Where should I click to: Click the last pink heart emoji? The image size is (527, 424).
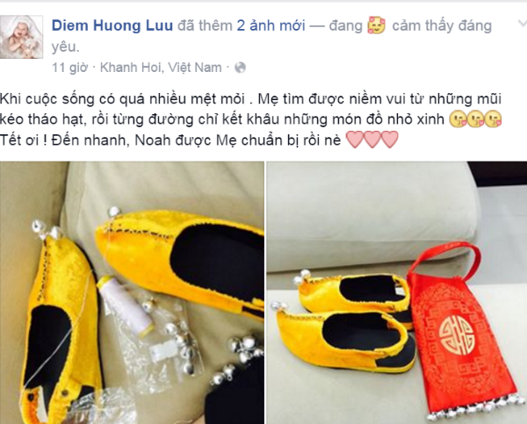(x=389, y=140)
